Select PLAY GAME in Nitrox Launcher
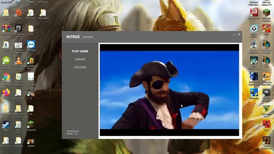The width and height of the screenshot is (274, 154). 80,51
